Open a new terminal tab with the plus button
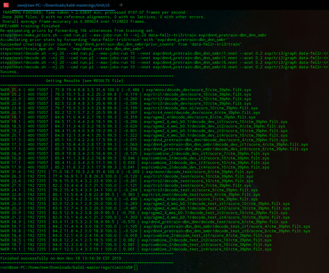Viewport: 329px width, 273px height. coord(121,5)
